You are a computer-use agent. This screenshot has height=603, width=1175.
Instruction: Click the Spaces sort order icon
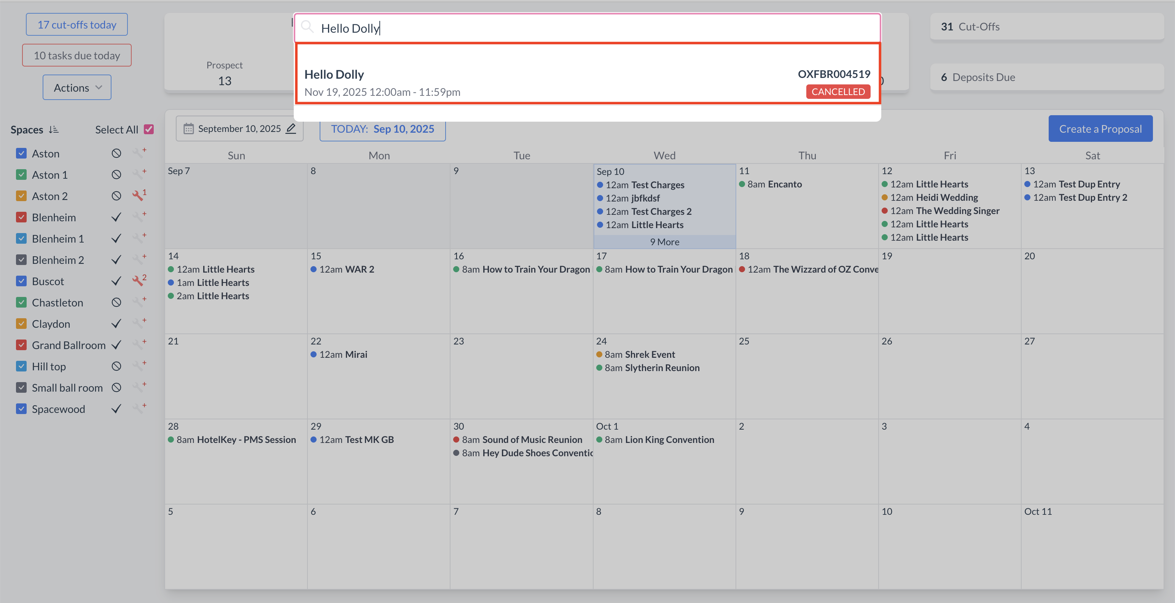coord(54,129)
